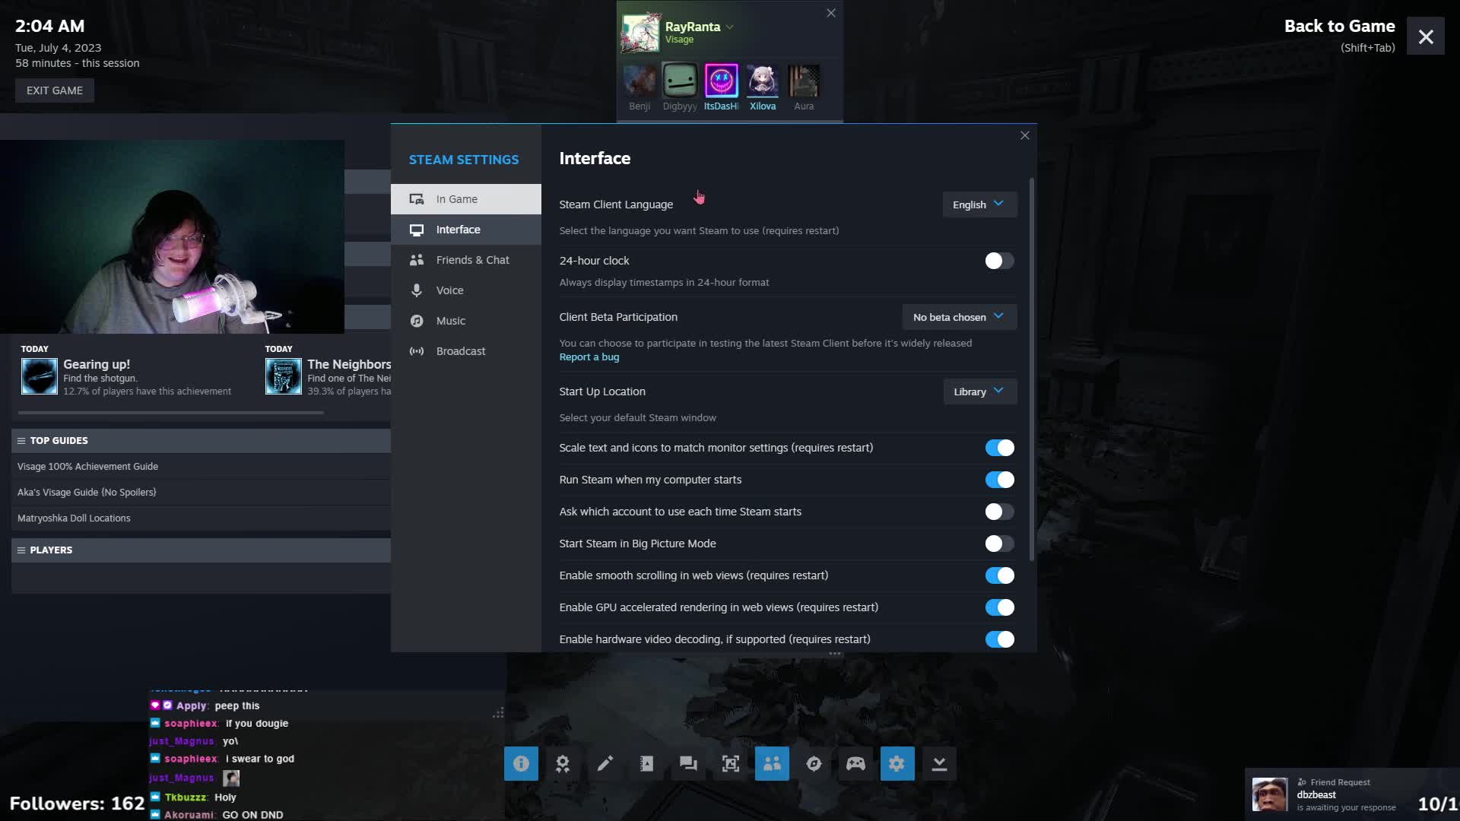Click The Neighbors achievement title
Image resolution: width=1460 pixels, height=821 pixels.
click(x=349, y=364)
